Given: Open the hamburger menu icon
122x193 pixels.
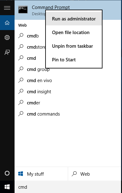Looking at the screenshot, I should (x=7, y=8).
